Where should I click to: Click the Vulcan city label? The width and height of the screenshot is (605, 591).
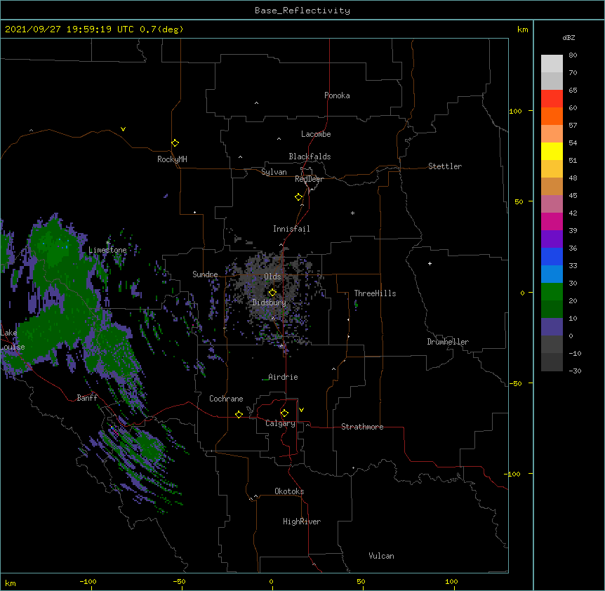[381, 556]
